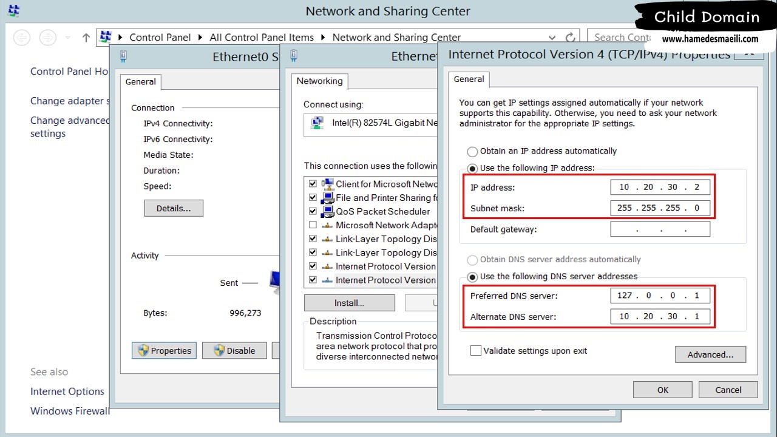This screenshot has height=437, width=777.
Task: Expand Control Panel breadcrumb chevron
Action: click(200, 38)
